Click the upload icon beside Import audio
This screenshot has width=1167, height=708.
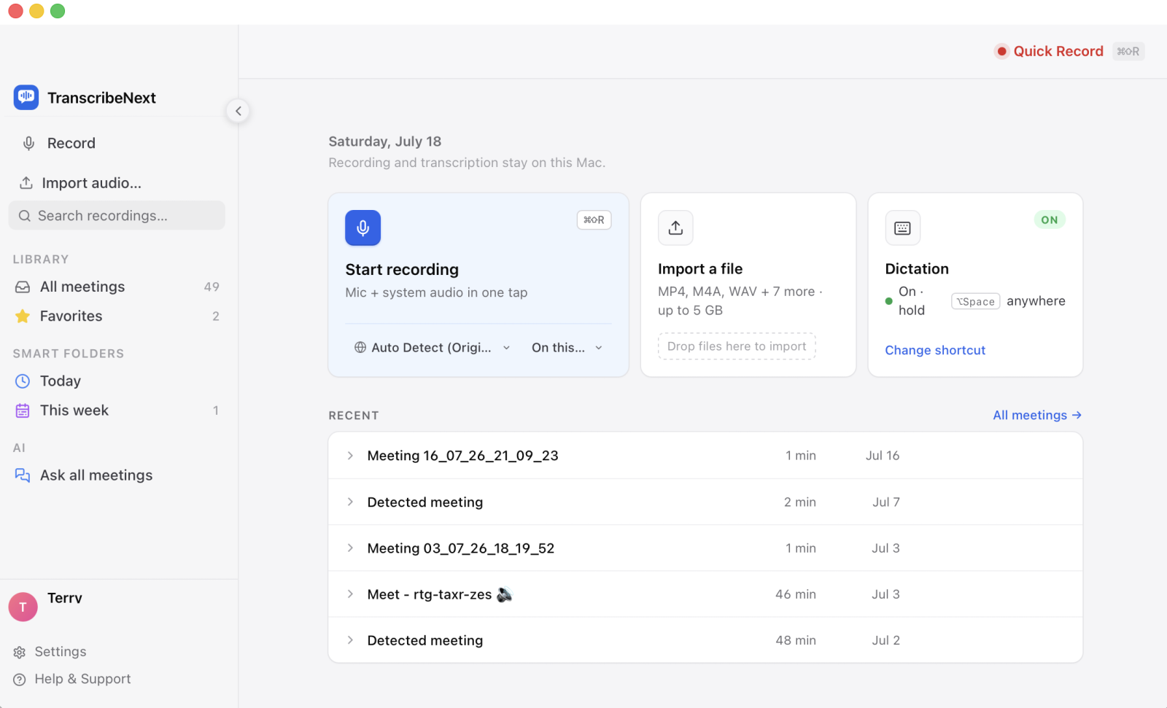[x=26, y=183]
